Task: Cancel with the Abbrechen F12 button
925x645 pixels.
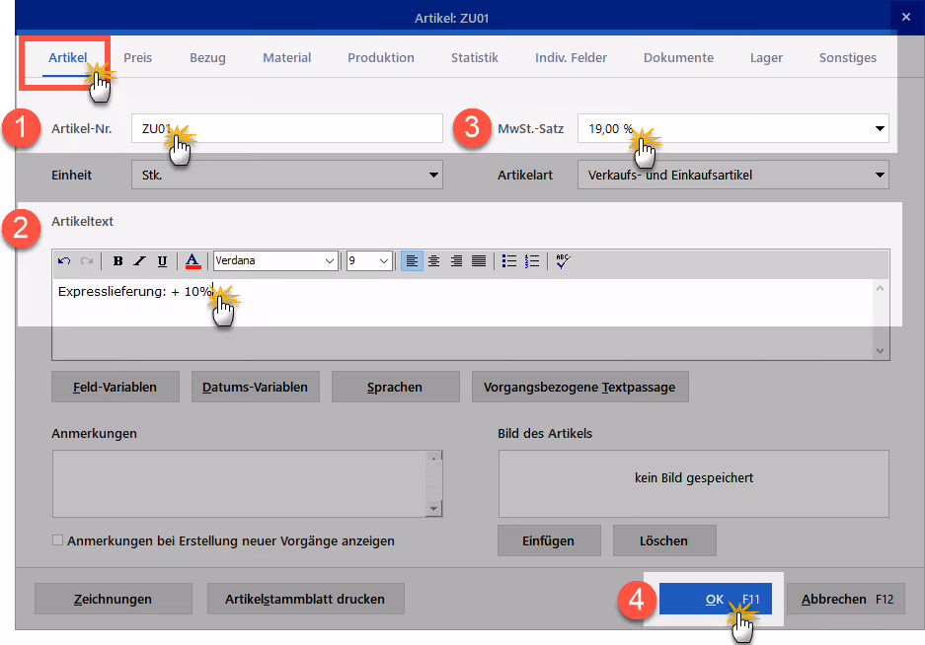Action: point(846,599)
